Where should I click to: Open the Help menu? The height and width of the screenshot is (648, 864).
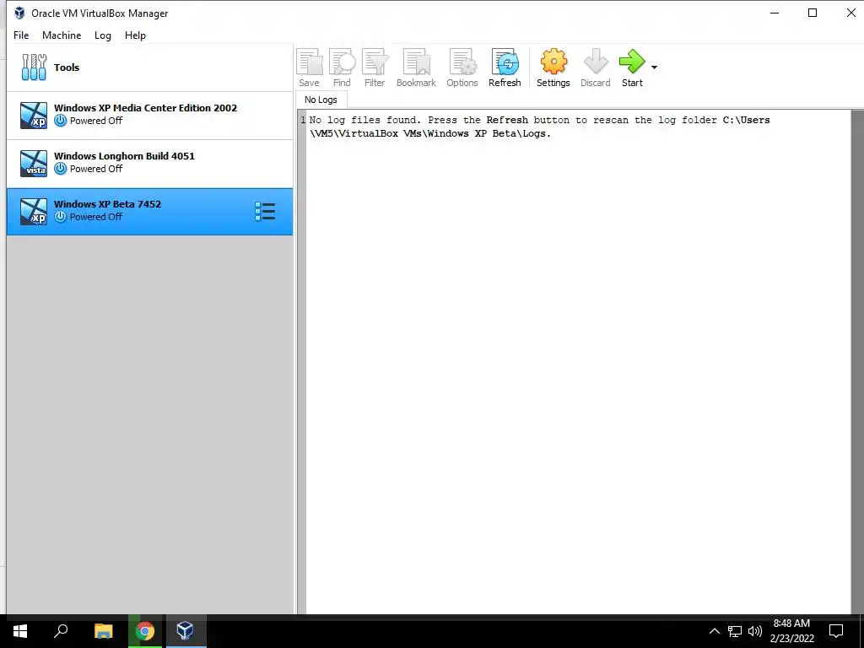point(135,35)
